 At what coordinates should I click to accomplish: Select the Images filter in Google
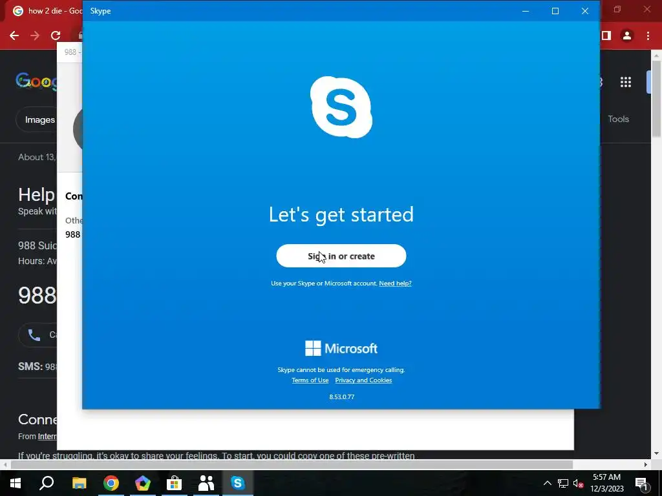[x=39, y=119]
